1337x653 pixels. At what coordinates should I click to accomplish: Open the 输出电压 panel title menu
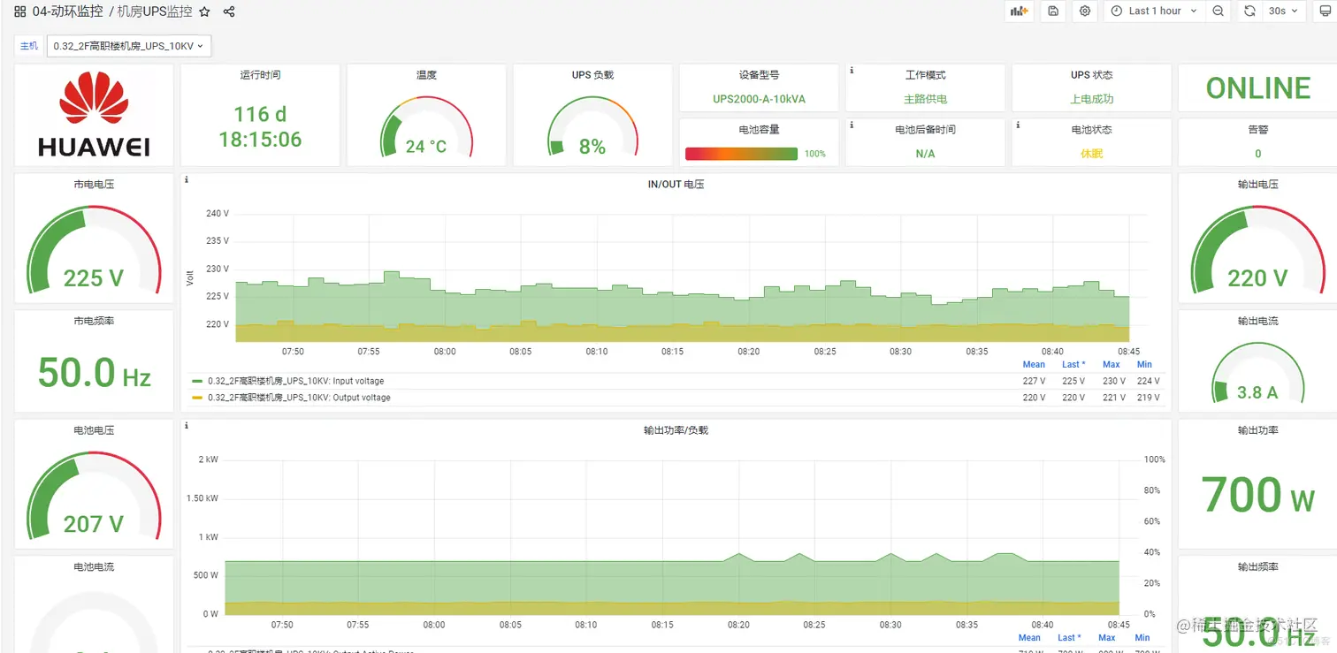click(1257, 185)
